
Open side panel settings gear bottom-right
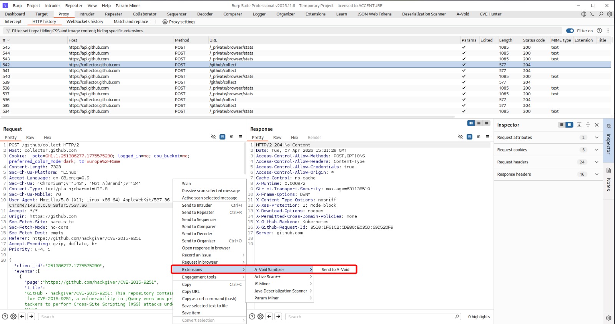click(x=608, y=318)
